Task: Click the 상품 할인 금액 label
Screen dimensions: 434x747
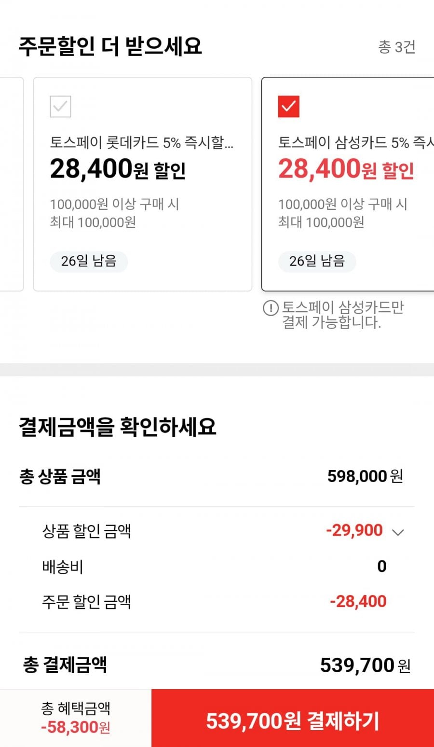Action: (x=87, y=531)
